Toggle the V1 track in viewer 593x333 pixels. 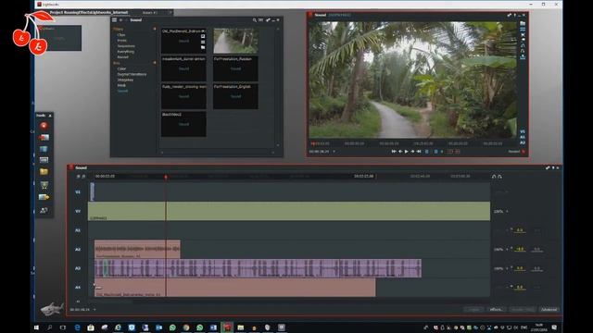point(523,131)
